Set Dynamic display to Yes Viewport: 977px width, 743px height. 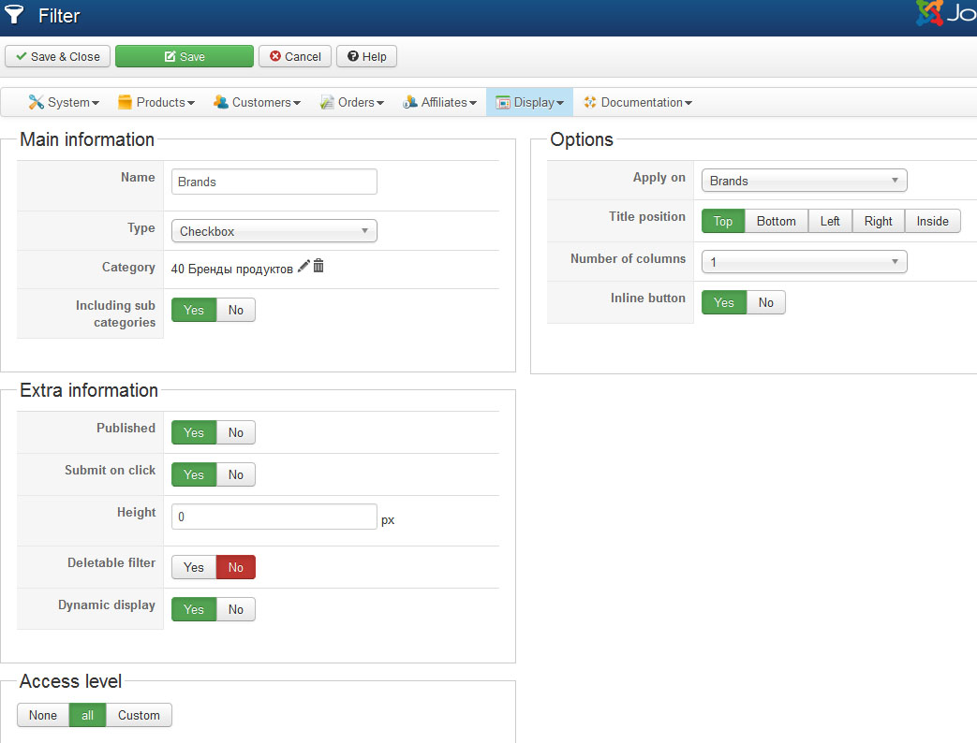[194, 610]
